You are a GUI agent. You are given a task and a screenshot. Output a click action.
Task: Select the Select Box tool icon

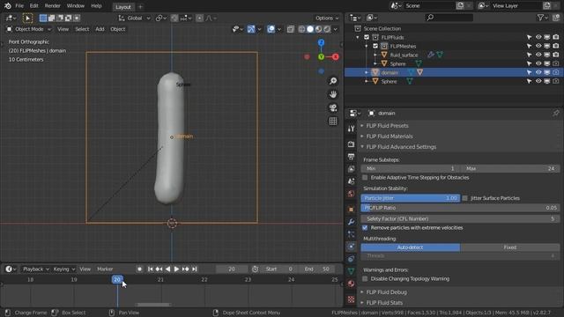coord(27,18)
